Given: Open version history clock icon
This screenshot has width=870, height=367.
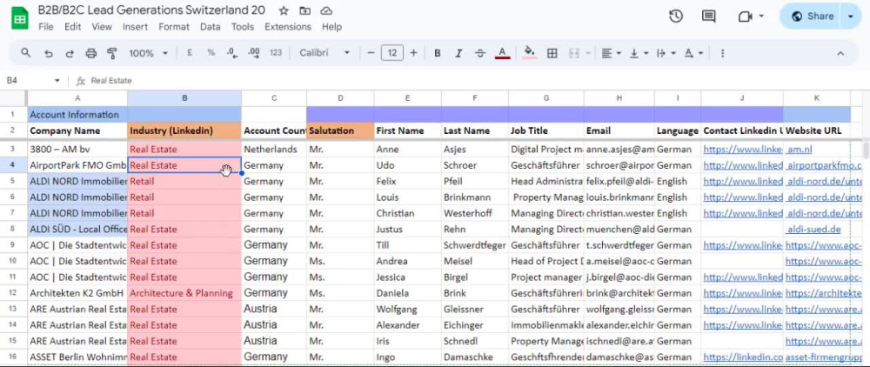Looking at the screenshot, I should click(676, 16).
